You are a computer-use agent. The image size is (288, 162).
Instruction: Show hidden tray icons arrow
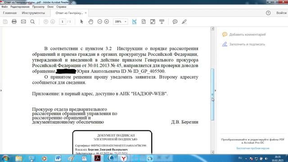[x=246, y=159]
